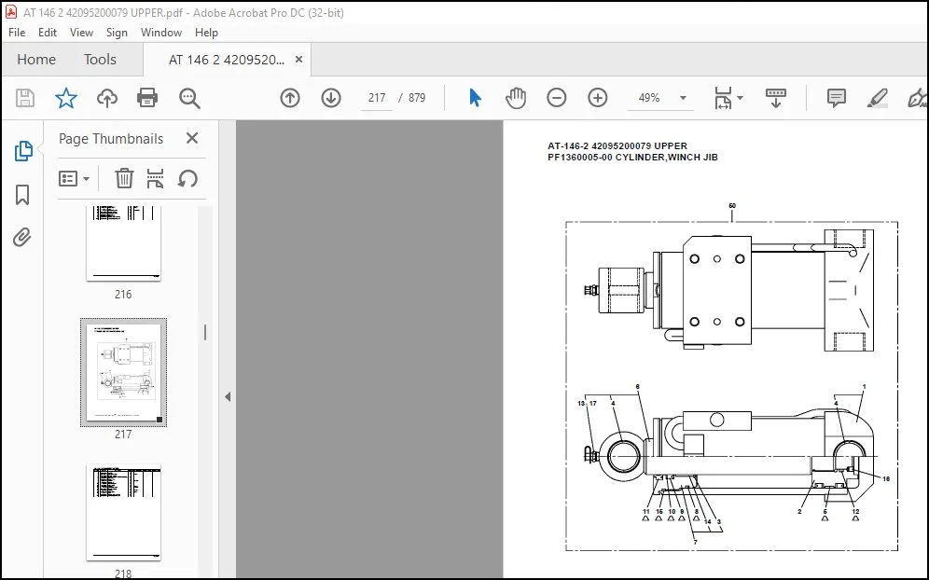Open zoom level 49% dropdown
Viewport: 929px width, 580px height.
683,98
